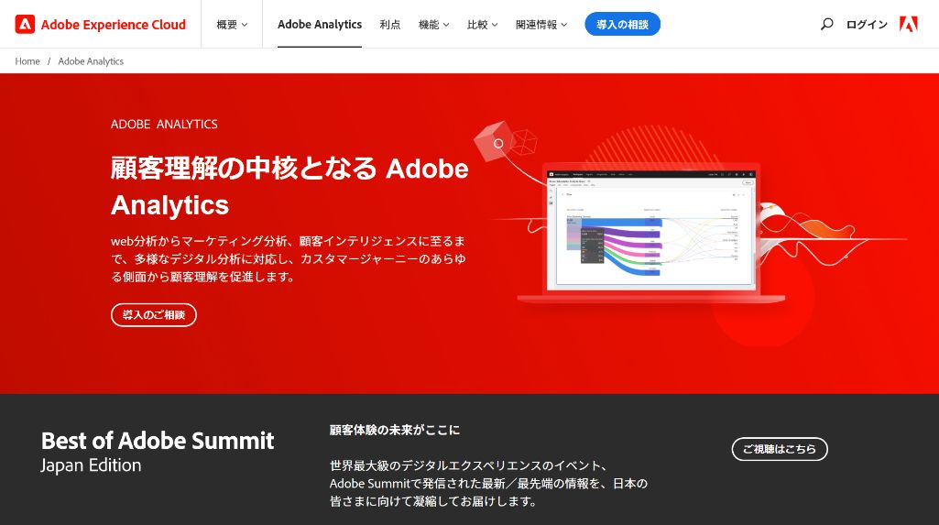Click the ご視聴はこちら button
939x525 pixels.
pos(780,449)
